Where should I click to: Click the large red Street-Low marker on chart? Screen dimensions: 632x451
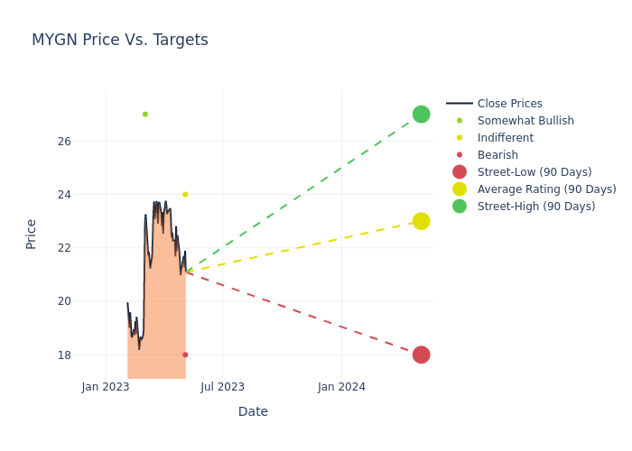(421, 354)
